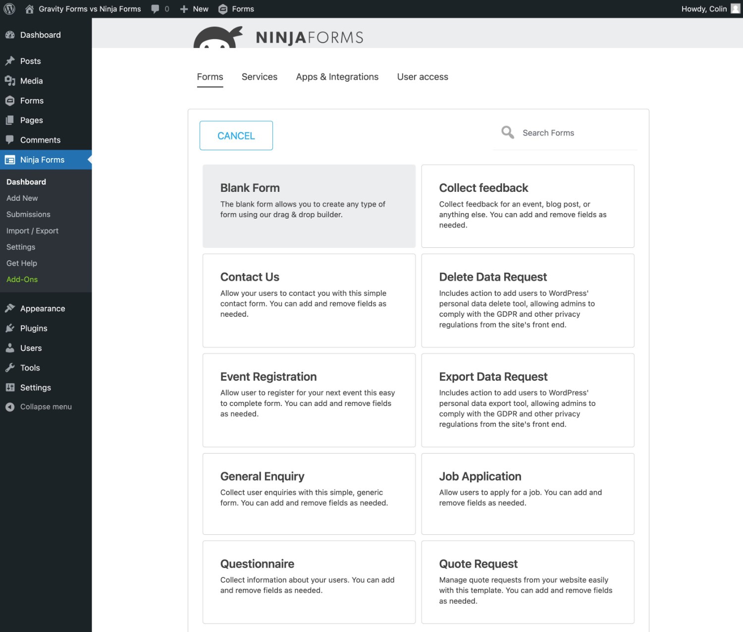Click Gravity Forms vs Ninja Forms site name
Image resolution: width=743 pixels, height=632 pixels.
click(90, 9)
